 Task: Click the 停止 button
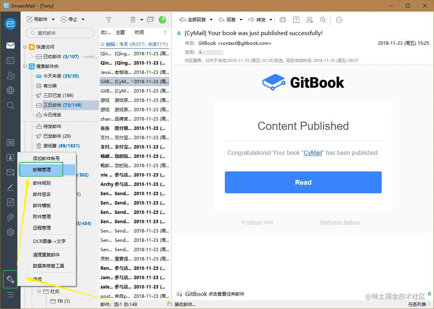(69, 19)
